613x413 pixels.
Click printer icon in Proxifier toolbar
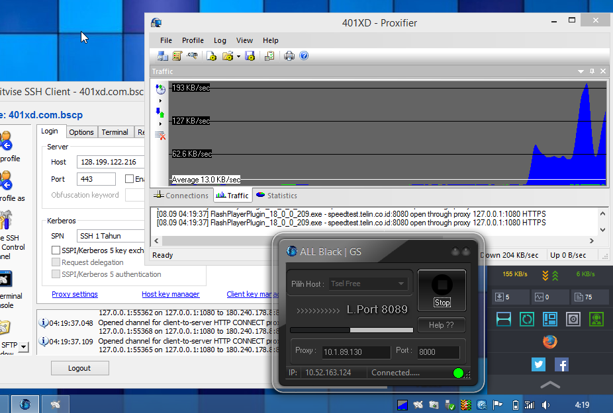289,56
